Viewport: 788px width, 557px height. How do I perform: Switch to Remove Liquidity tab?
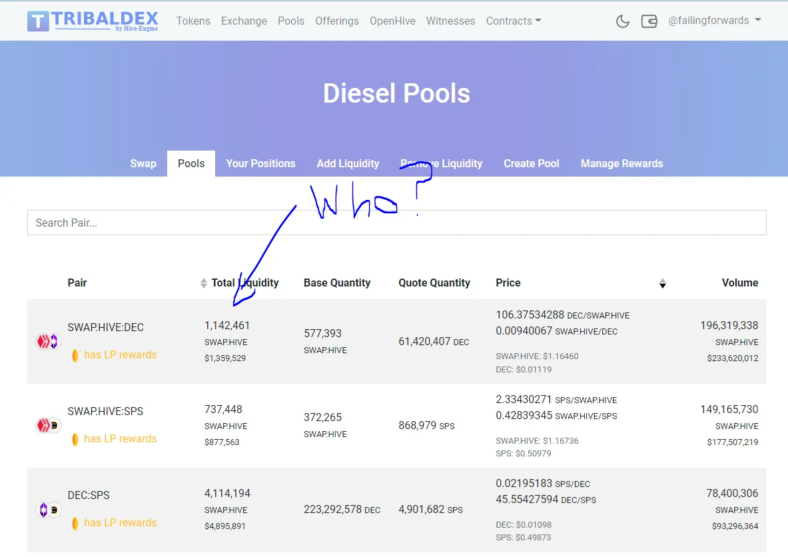tap(441, 163)
